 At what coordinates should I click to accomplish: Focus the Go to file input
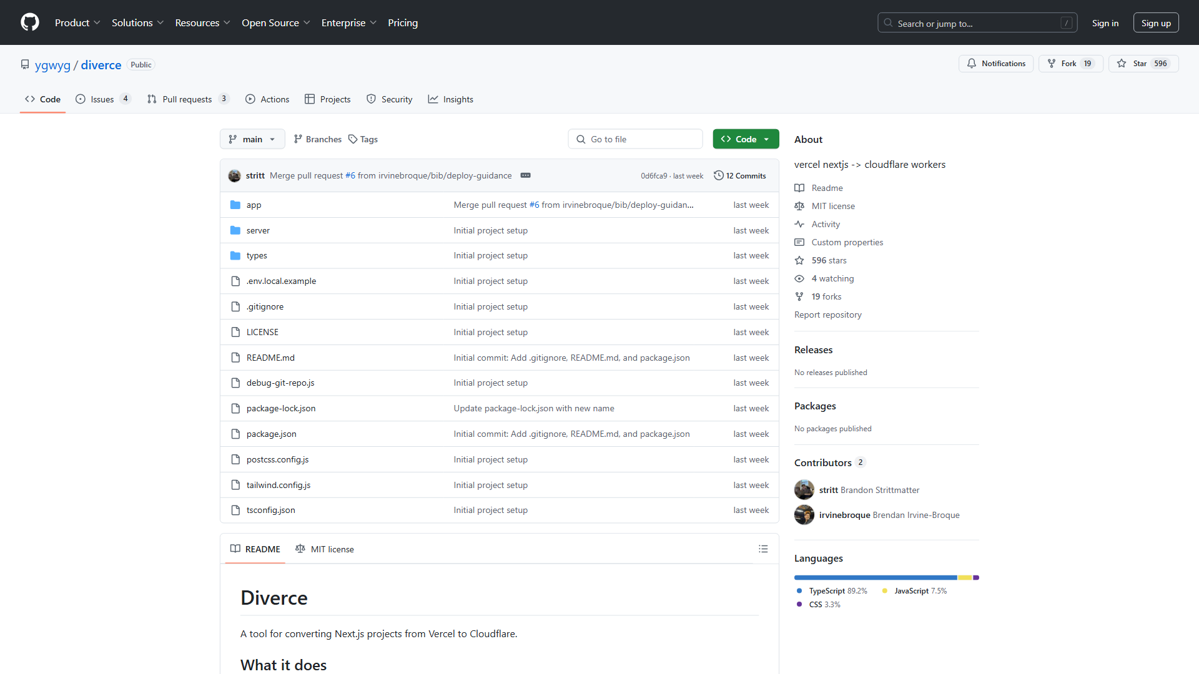coord(635,139)
